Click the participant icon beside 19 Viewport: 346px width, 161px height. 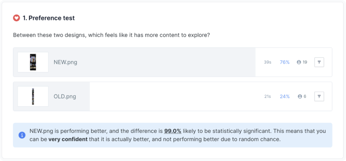coord(299,62)
